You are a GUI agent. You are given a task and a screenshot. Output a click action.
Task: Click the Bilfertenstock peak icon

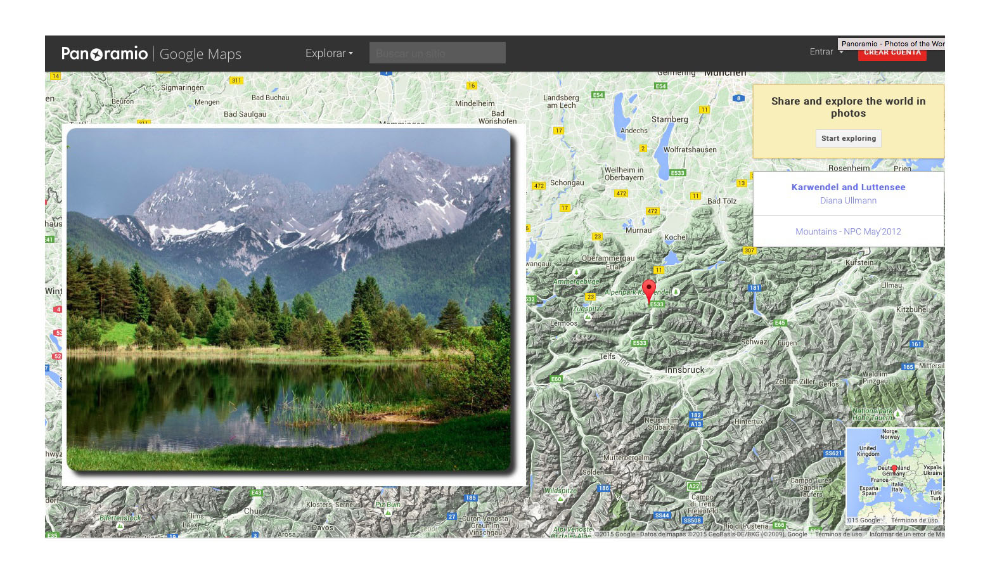click(x=120, y=526)
